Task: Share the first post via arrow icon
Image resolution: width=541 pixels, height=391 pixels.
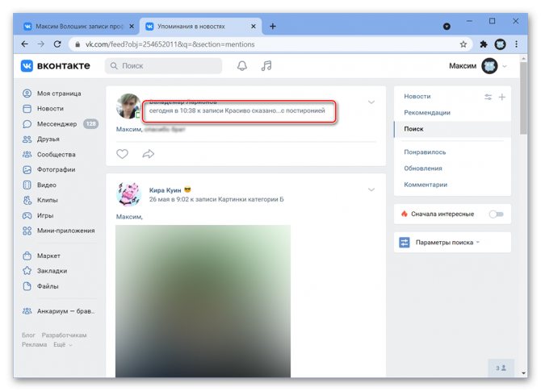Action: [x=148, y=154]
